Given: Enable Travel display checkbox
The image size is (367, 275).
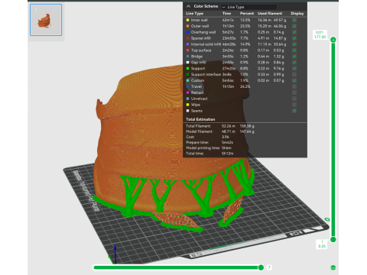Looking at the screenshot, I should [x=294, y=86].
